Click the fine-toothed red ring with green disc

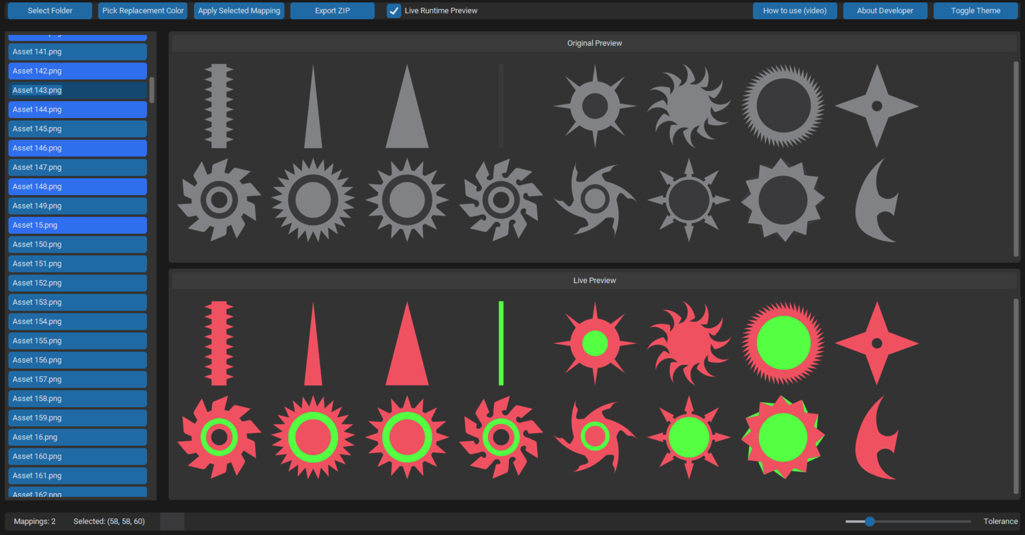click(783, 343)
